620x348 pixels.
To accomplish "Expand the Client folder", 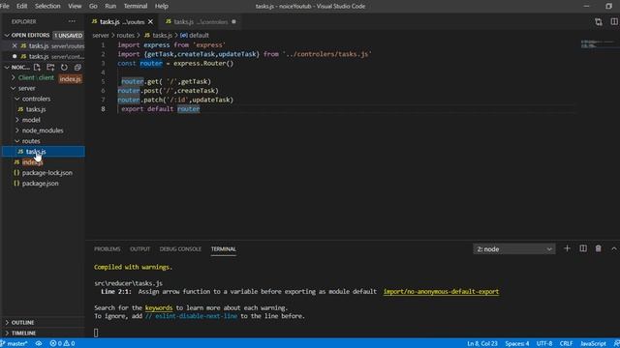I will [36, 77].
